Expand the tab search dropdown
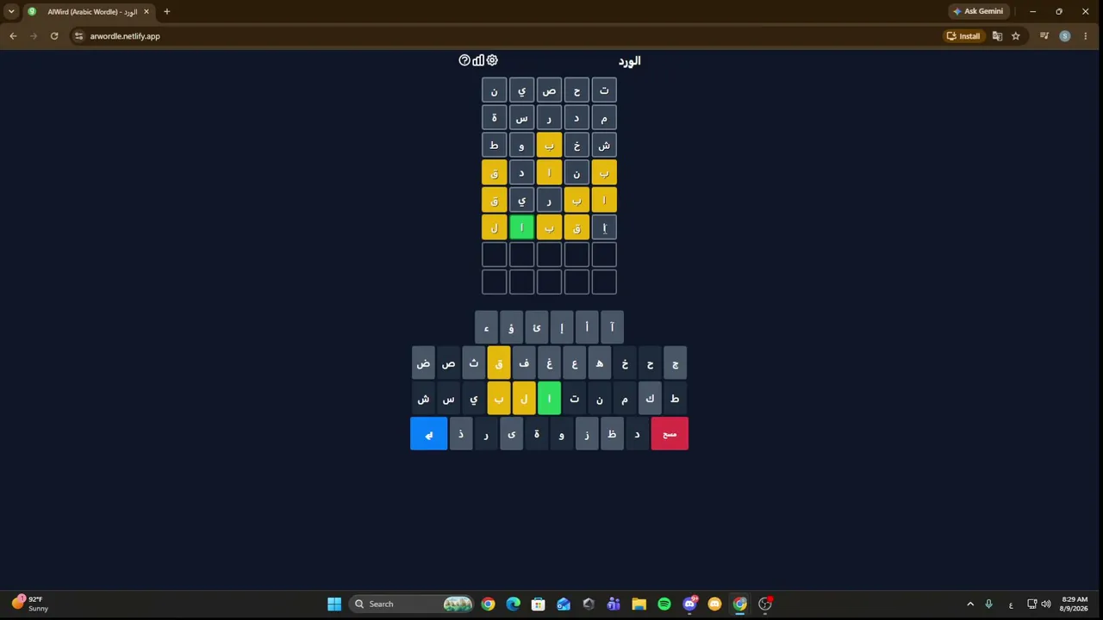The height and width of the screenshot is (620, 1103). [x=11, y=11]
